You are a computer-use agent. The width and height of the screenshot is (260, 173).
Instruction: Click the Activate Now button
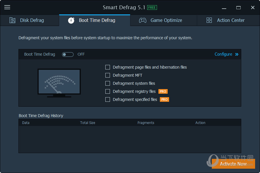(233, 164)
